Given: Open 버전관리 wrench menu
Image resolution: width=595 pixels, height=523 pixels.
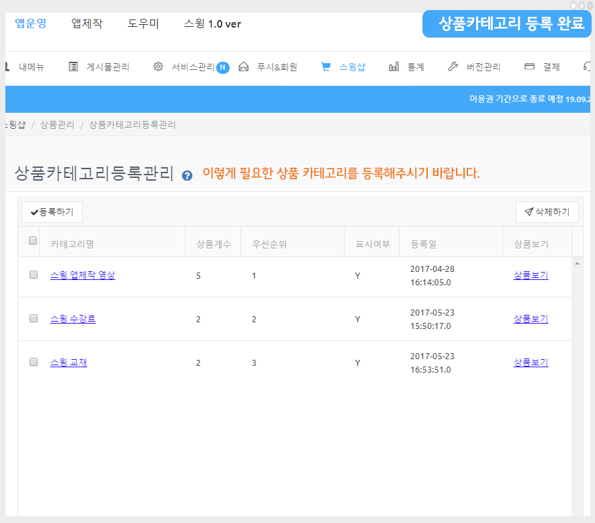Looking at the screenshot, I should 474,67.
